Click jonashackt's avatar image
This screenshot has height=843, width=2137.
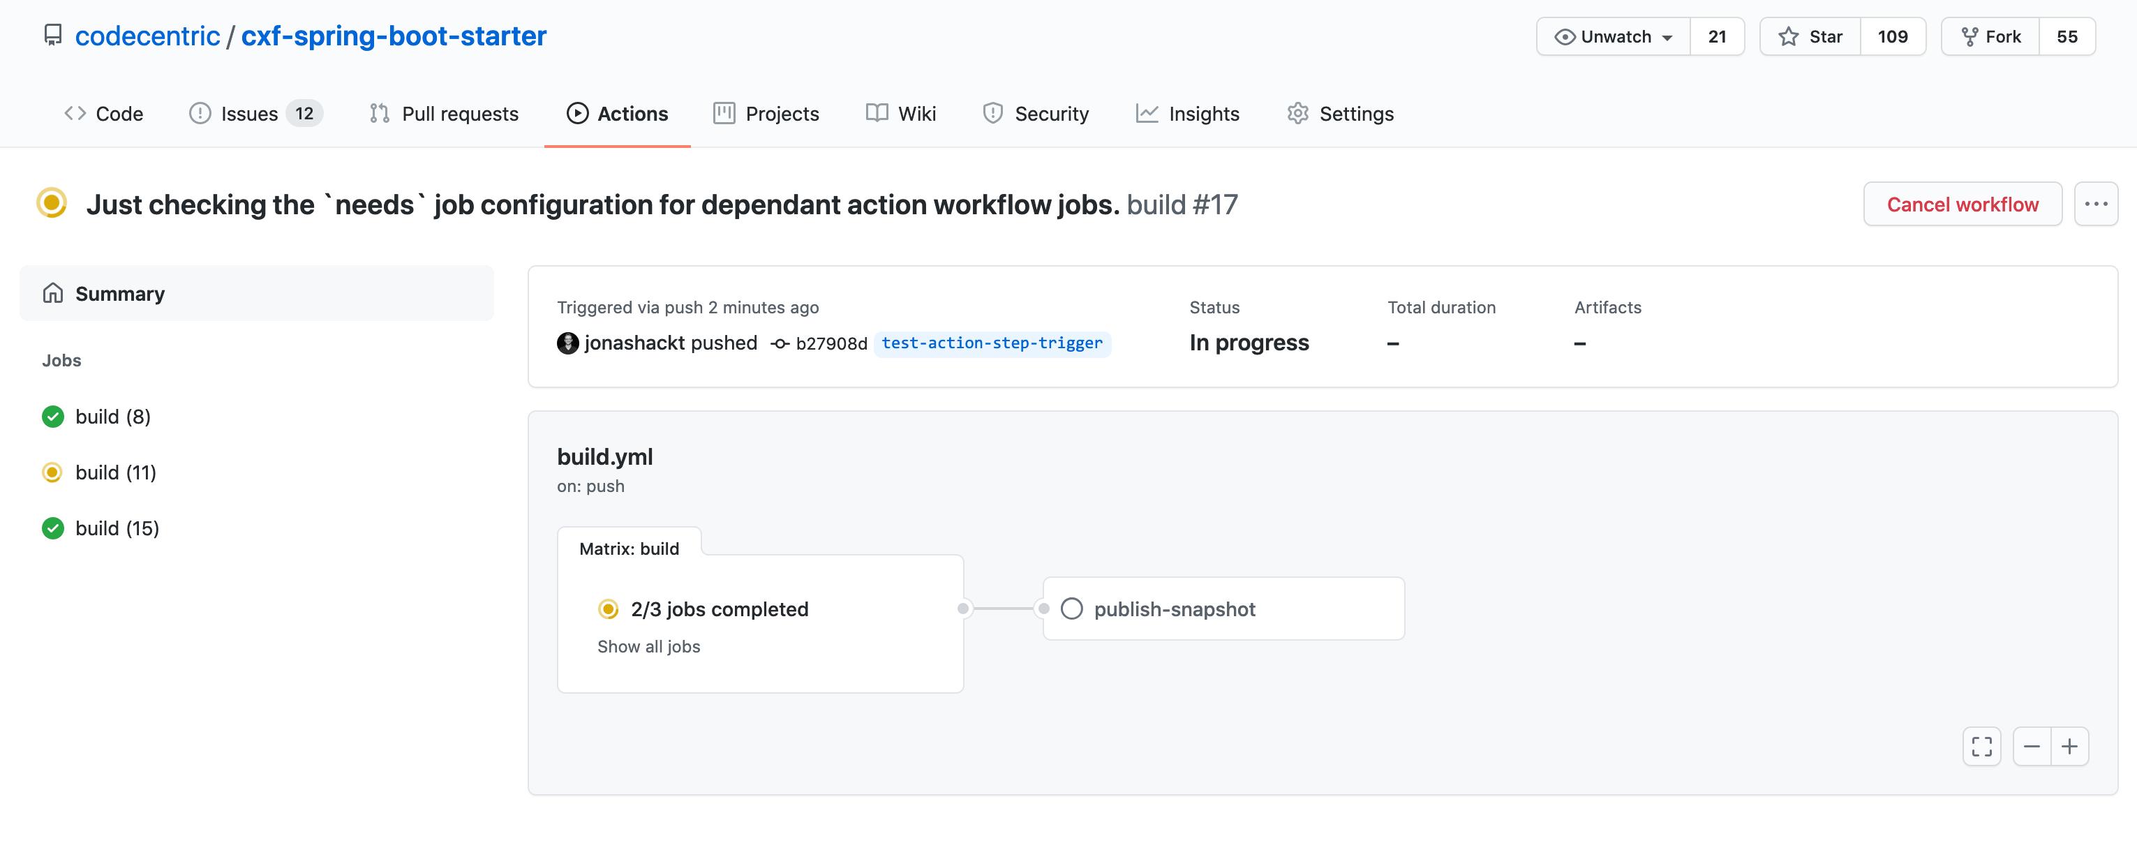[x=567, y=343]
